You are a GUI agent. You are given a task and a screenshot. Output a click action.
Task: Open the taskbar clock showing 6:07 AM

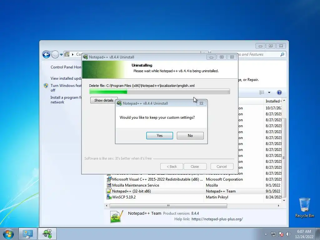point(304,234)
